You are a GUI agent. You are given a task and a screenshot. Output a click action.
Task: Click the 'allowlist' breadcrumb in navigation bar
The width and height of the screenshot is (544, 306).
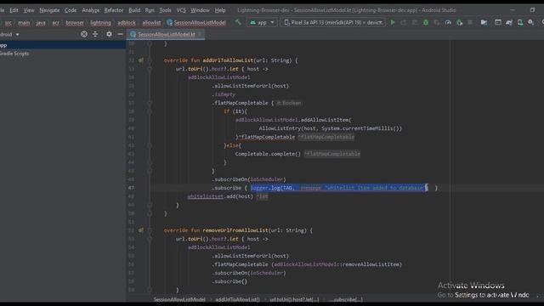(x=151, y=23)
